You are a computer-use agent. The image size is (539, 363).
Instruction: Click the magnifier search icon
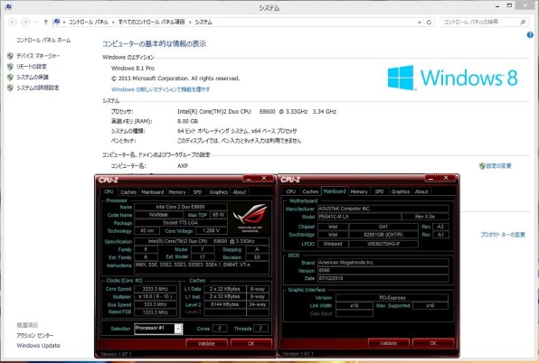pos(523,22)
